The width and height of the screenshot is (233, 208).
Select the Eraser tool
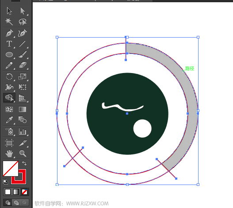pyautogui.click(x=23, y=65)
